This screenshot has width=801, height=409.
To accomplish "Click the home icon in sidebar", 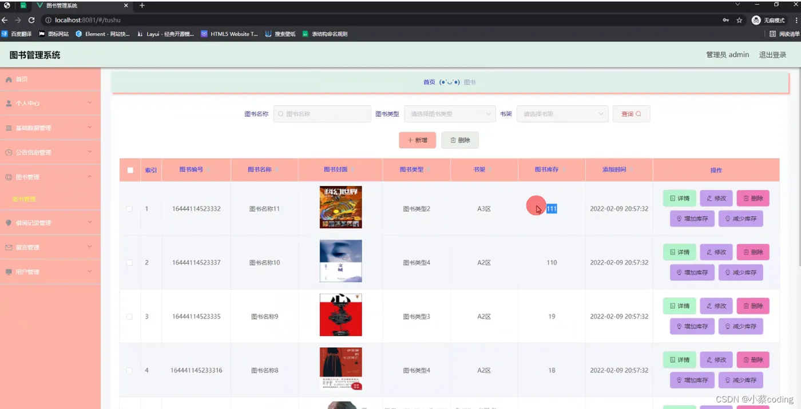I will pos(9,80).
